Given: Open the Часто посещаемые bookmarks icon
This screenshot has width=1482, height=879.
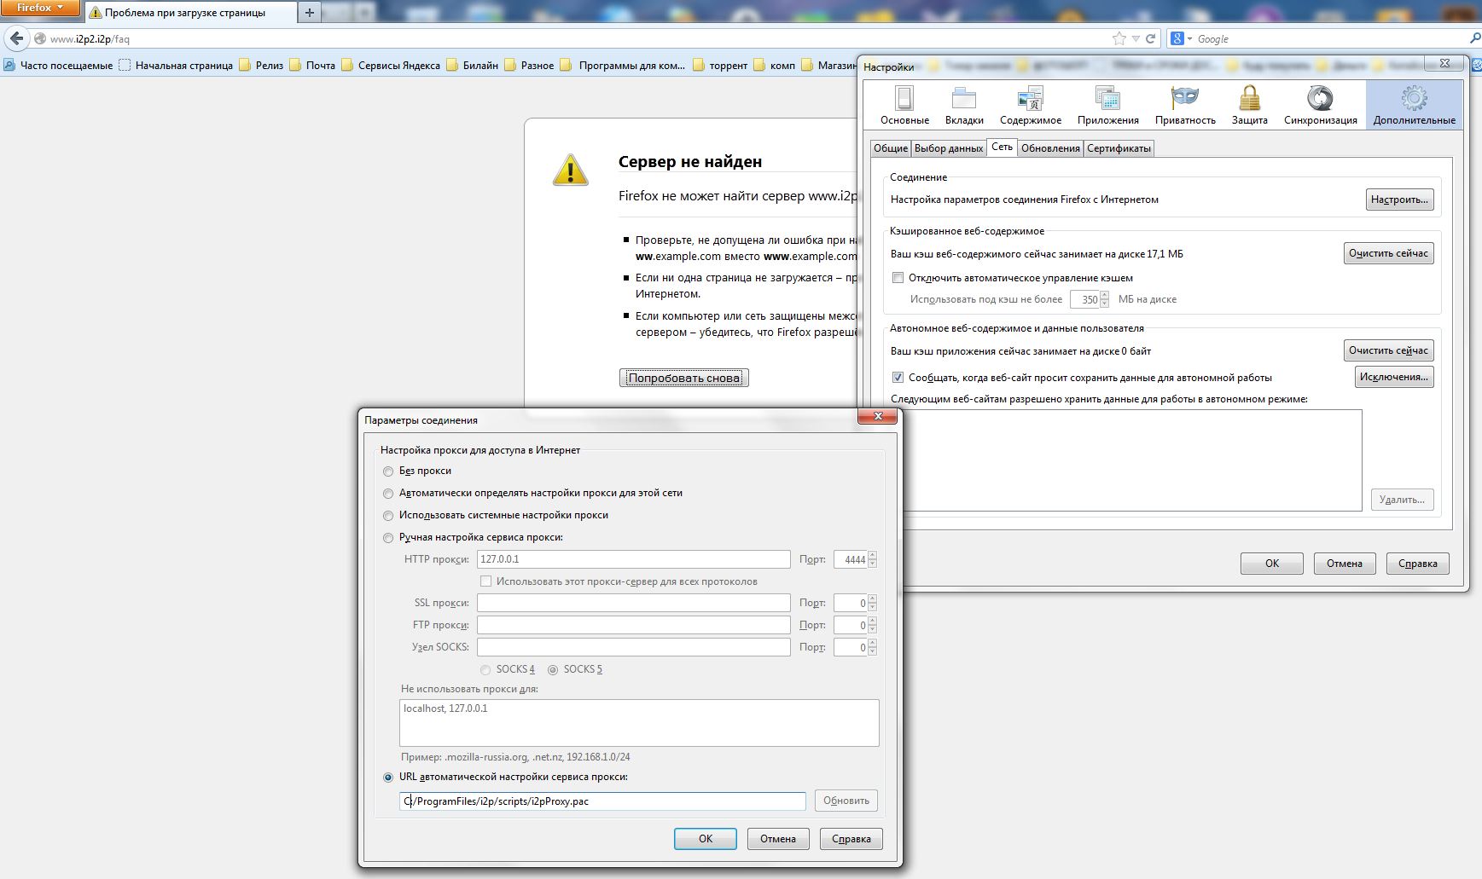Looking at the screenshot, I should click(x=9, y=65).
